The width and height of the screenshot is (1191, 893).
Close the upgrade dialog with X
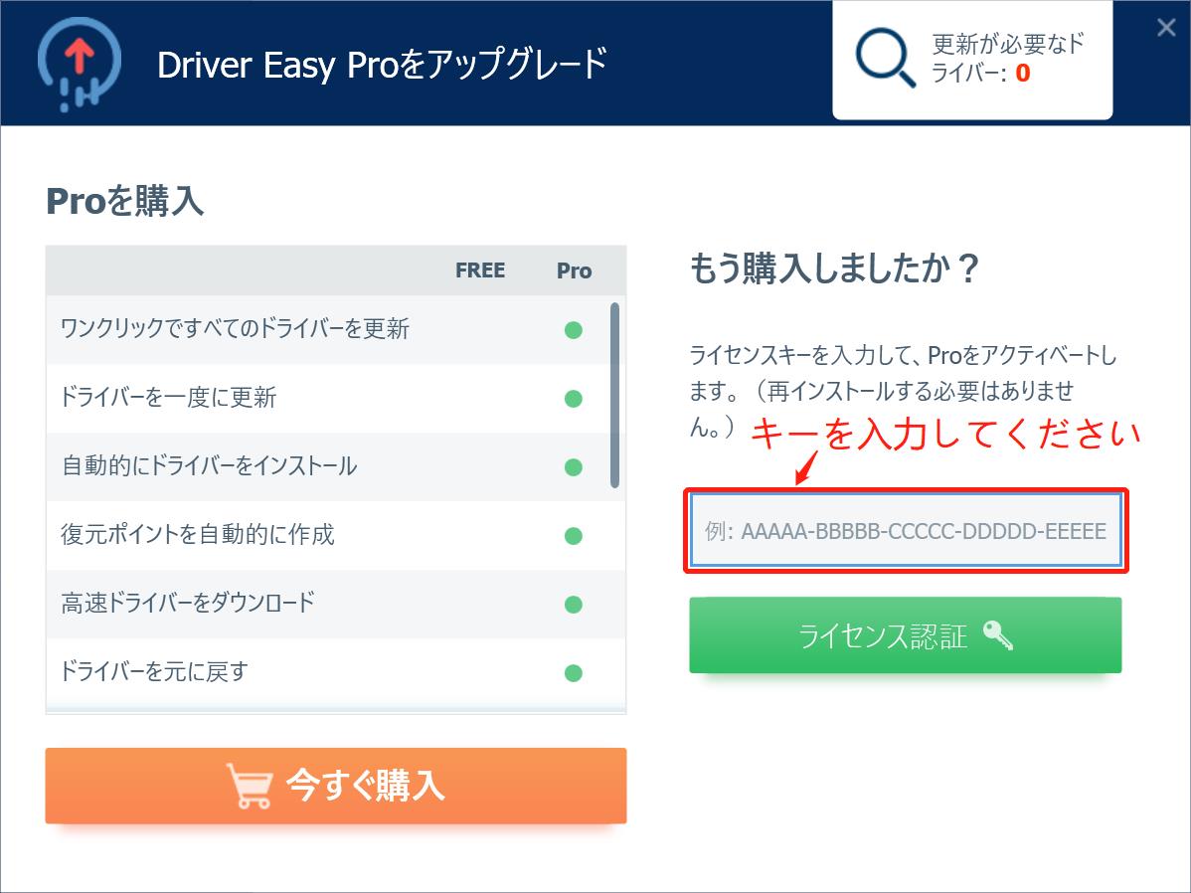1166,28
